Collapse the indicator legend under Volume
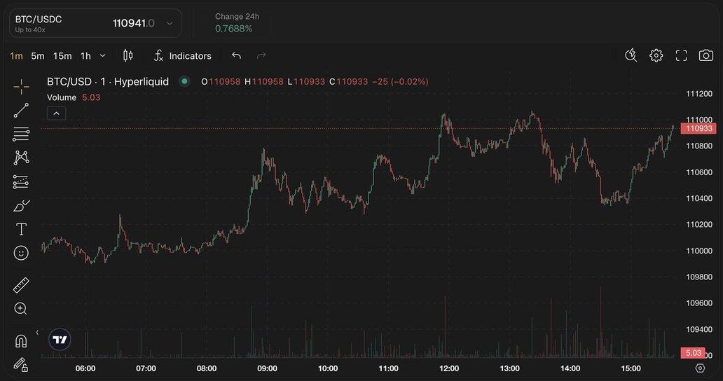Image resolution: width=723 pixels, height=381 pixels. (57, 113)
